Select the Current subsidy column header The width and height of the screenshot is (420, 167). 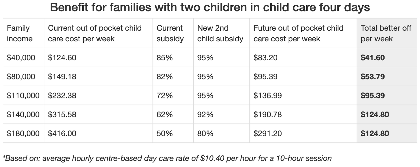pos(170,33)
